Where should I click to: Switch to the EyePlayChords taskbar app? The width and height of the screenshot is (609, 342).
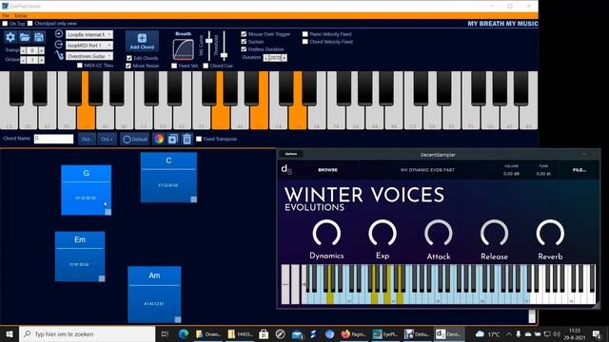(384, 333)
